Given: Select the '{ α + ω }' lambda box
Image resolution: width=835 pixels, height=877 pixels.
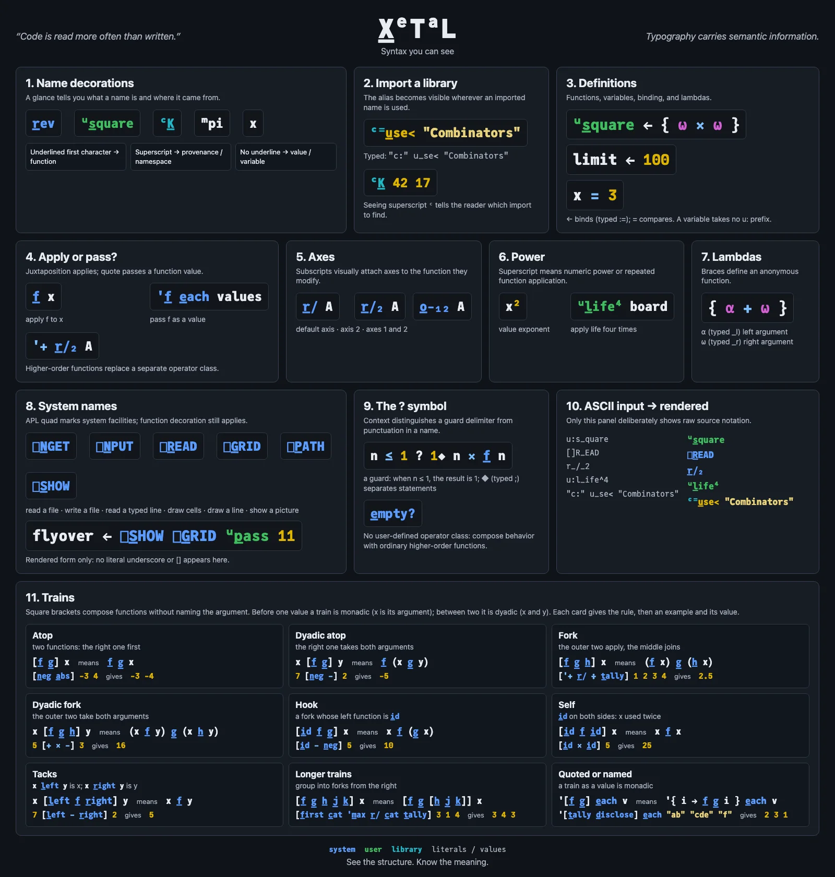Looking at the screenshot, I should point(747,308).
